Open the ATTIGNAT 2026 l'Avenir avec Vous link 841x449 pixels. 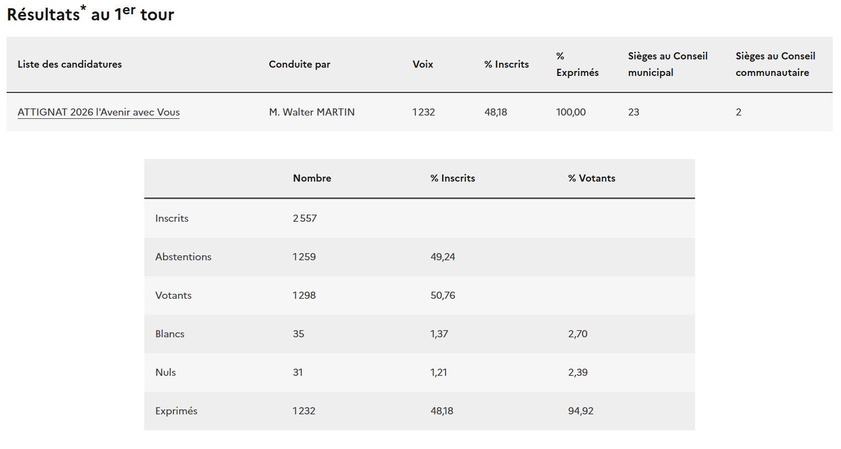click(99, 112)
